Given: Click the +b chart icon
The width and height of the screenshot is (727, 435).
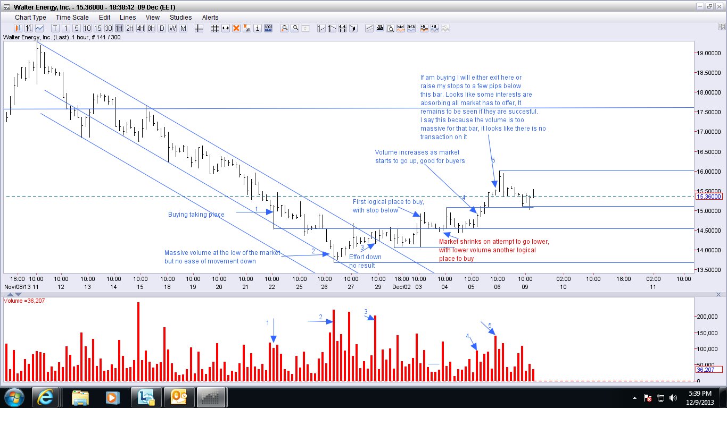Looking at the screenshot, I should (424, 28).
